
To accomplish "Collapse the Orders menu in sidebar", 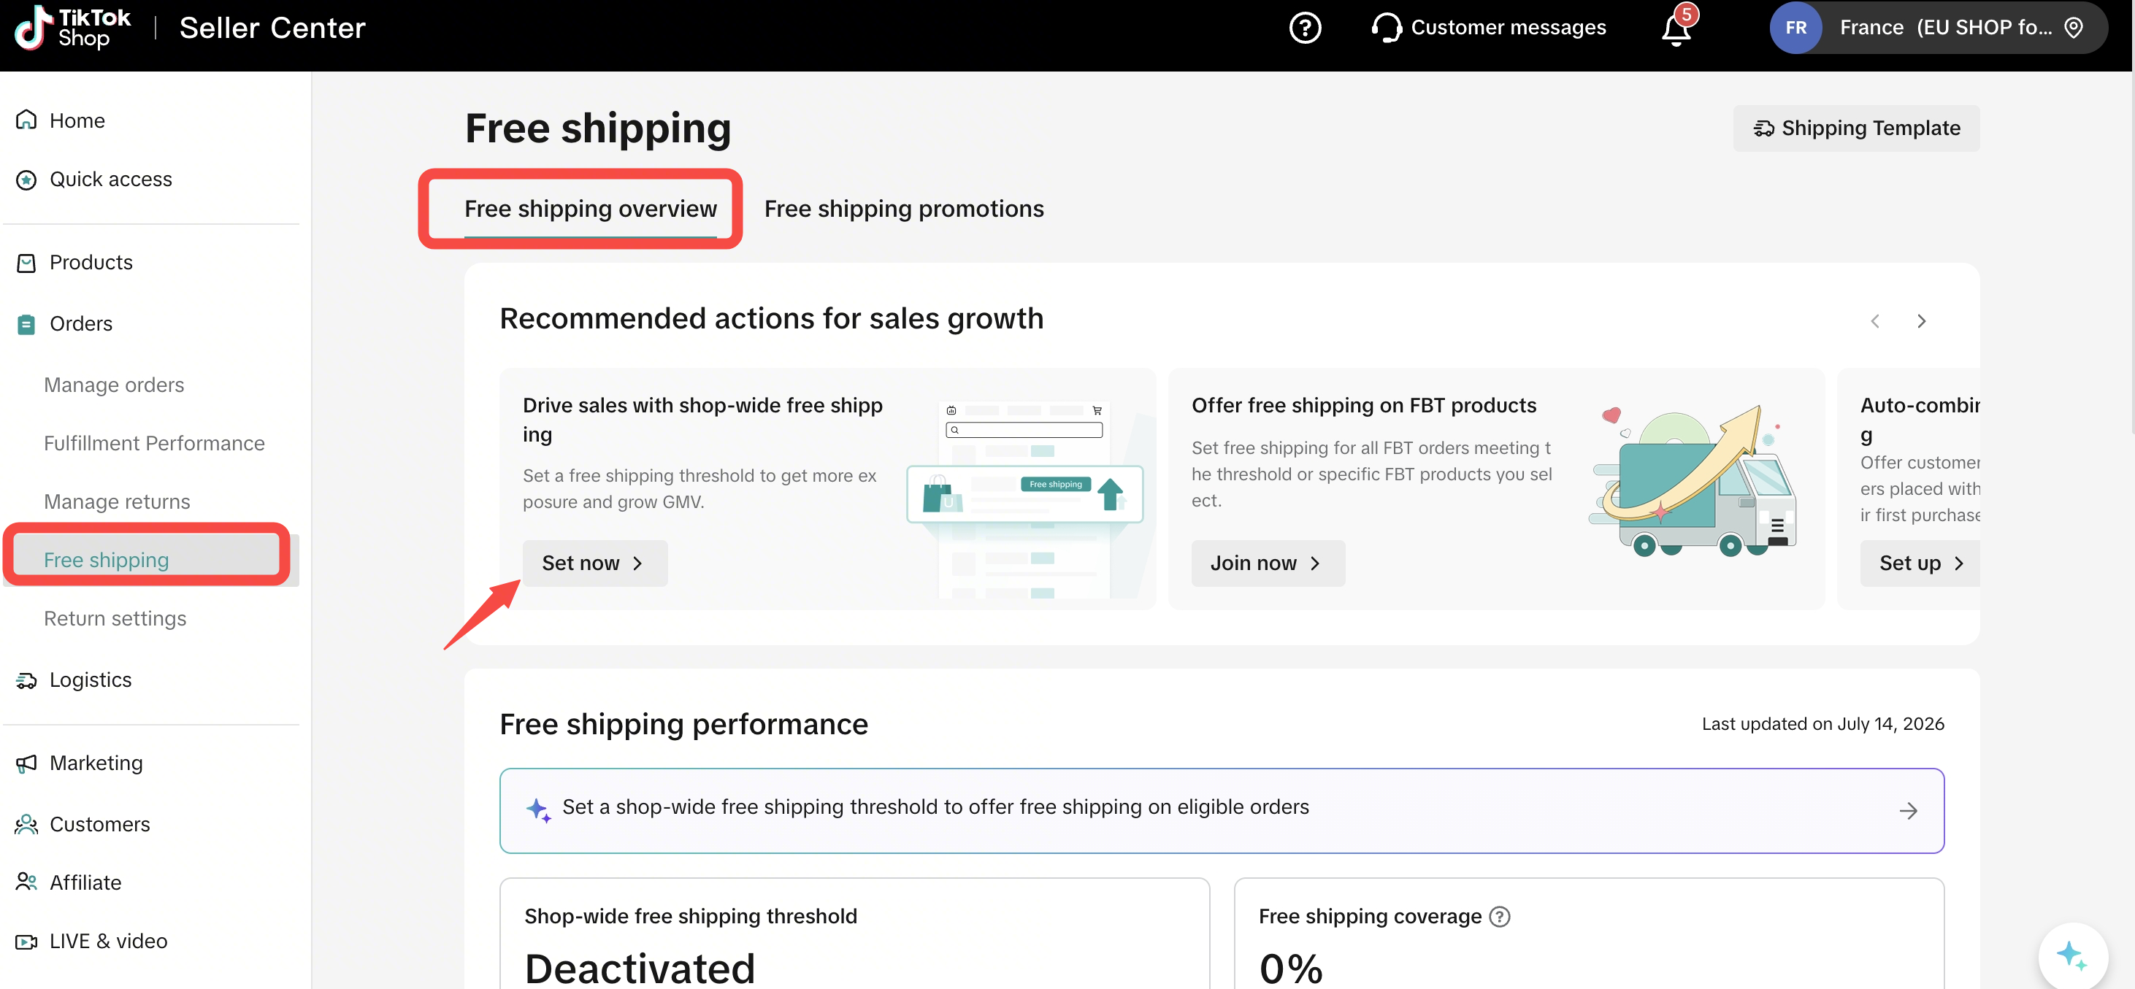I will (81, 323).
